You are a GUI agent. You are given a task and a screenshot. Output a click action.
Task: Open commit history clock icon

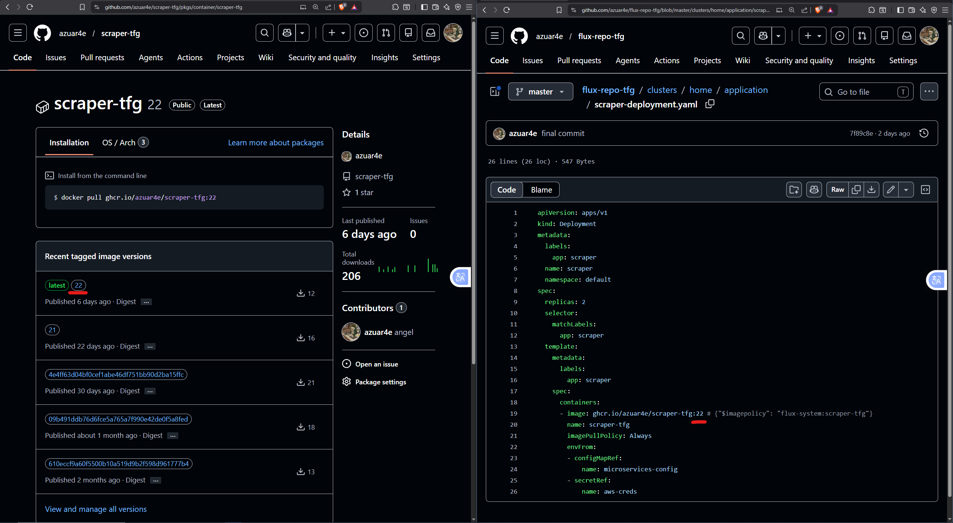[x=924, y=133]
